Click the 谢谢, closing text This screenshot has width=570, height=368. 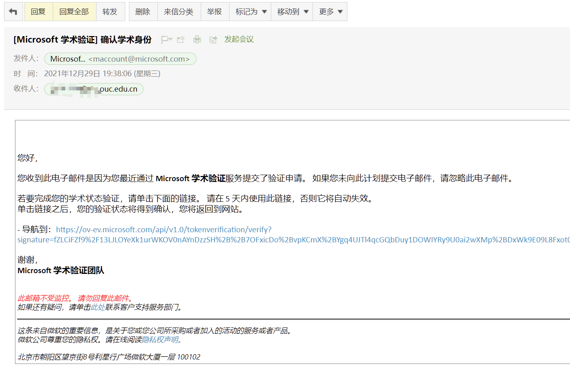(x=28, y=260)
